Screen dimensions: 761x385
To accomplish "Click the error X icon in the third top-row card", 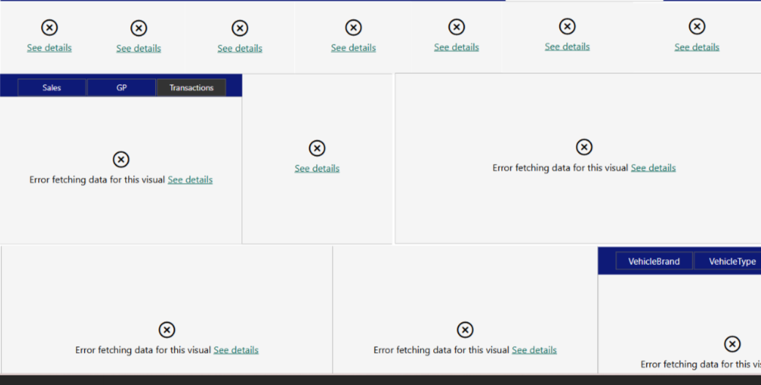I will pyautogui.click(x=240, y=28).
